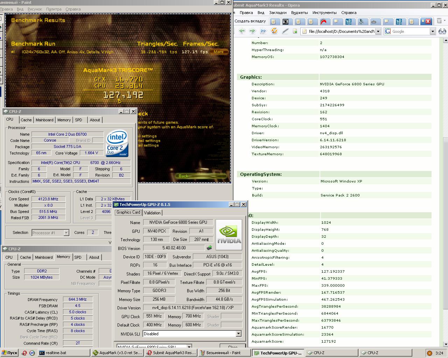Image resolution: width=448 pixels, height=358 pixels.
Task: Click the red quick launch icon next to Пуск
Action: coord(24,353)
